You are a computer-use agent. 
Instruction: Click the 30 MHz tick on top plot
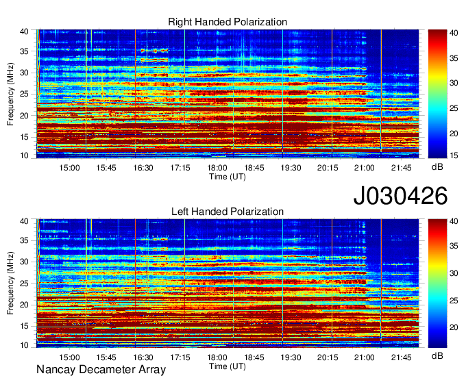(24, 73)
